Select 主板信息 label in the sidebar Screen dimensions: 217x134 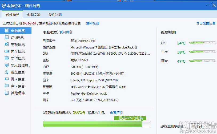click(18, 44)
